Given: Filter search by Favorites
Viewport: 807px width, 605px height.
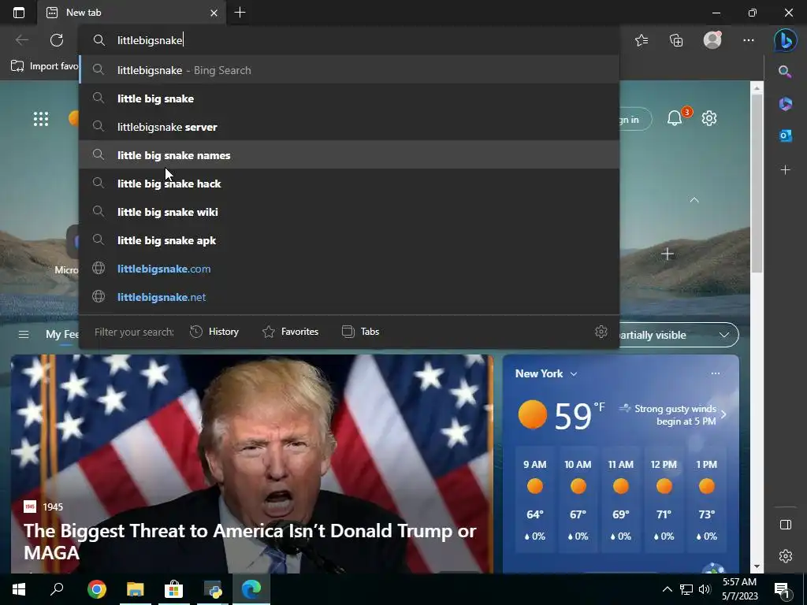Looking at the screenshot, I should (x=290, y=332).
